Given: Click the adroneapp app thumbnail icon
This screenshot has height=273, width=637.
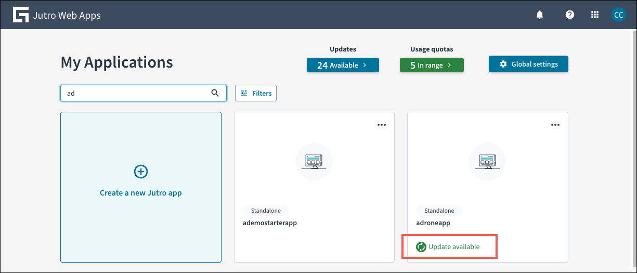Looking at the screenshot, I should click(x=488, y=161).
